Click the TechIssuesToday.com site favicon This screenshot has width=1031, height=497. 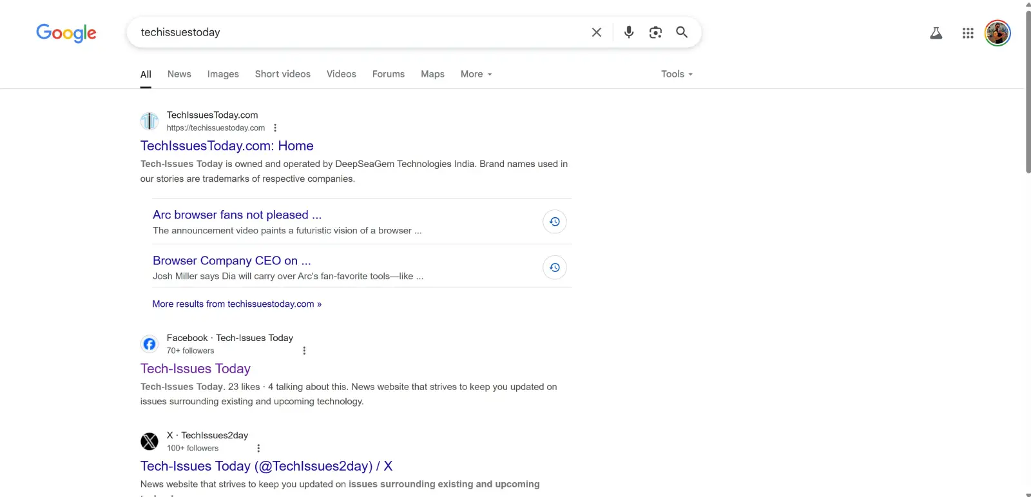tap(149, 121)
